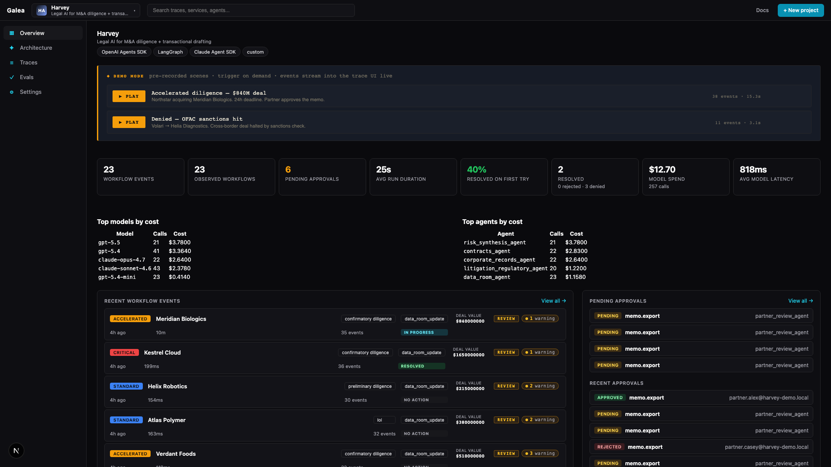
Task: Click the data_room_agent row
Action: click(525, 277)
